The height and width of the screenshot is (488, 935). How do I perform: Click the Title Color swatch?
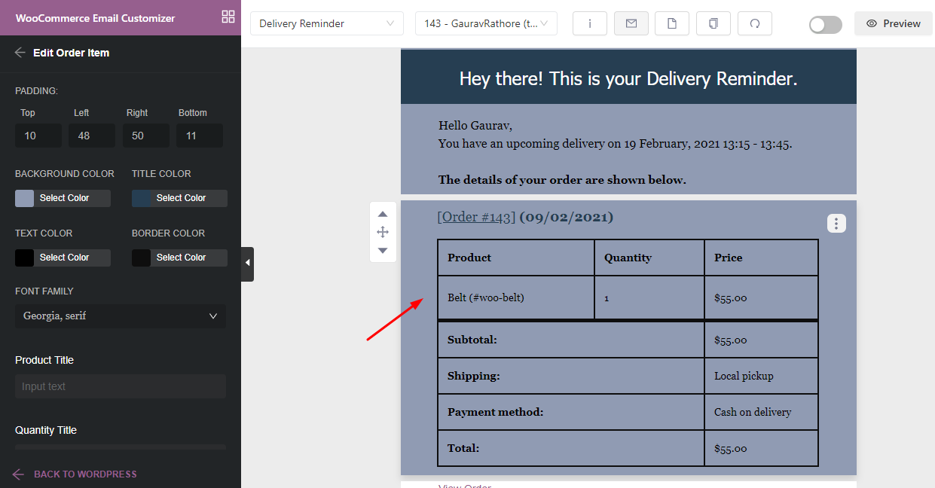(142, 198)
